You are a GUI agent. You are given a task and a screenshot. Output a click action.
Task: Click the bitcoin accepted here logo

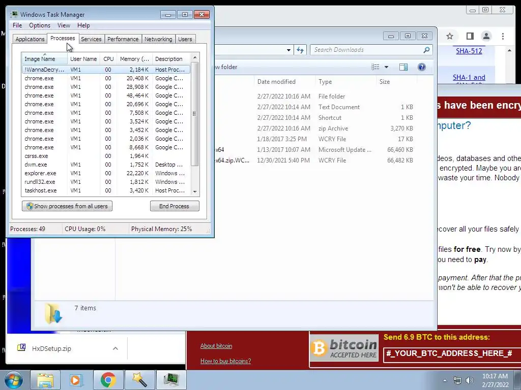[x=344, y=347]
